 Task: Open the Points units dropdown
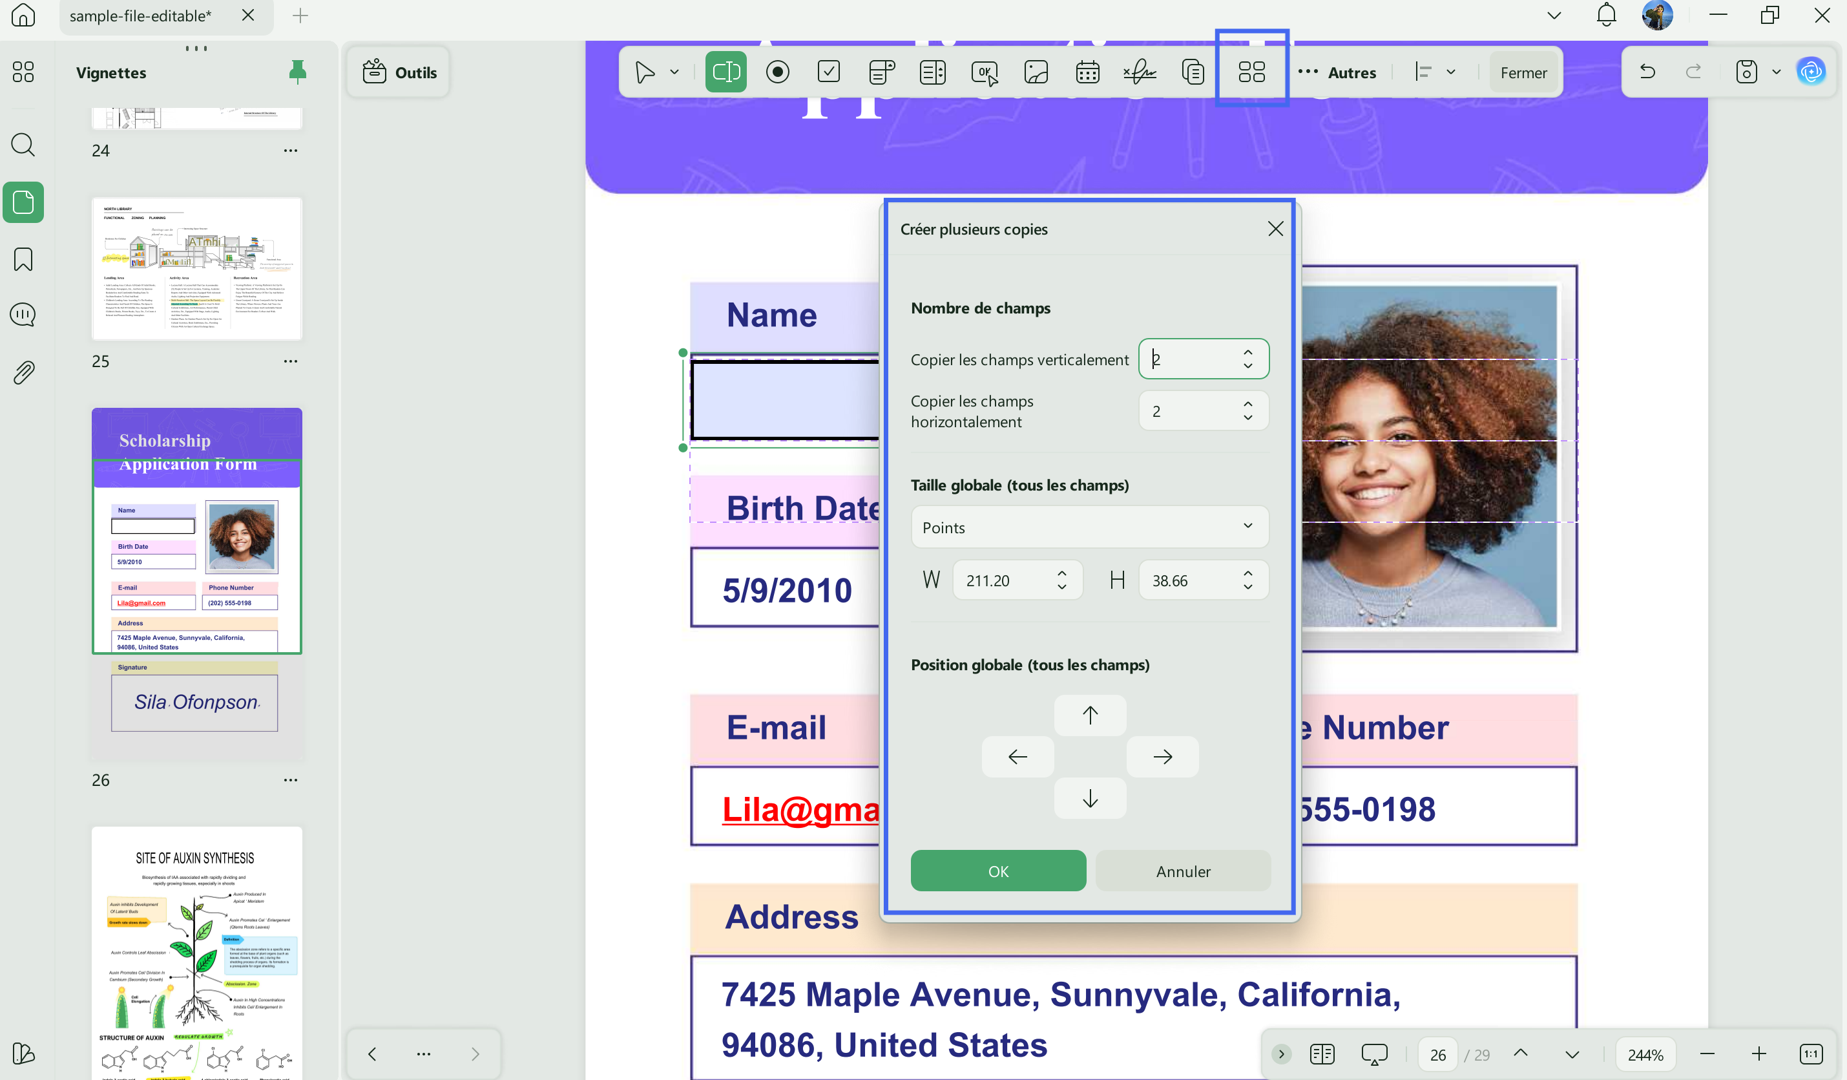[1090, 527]
